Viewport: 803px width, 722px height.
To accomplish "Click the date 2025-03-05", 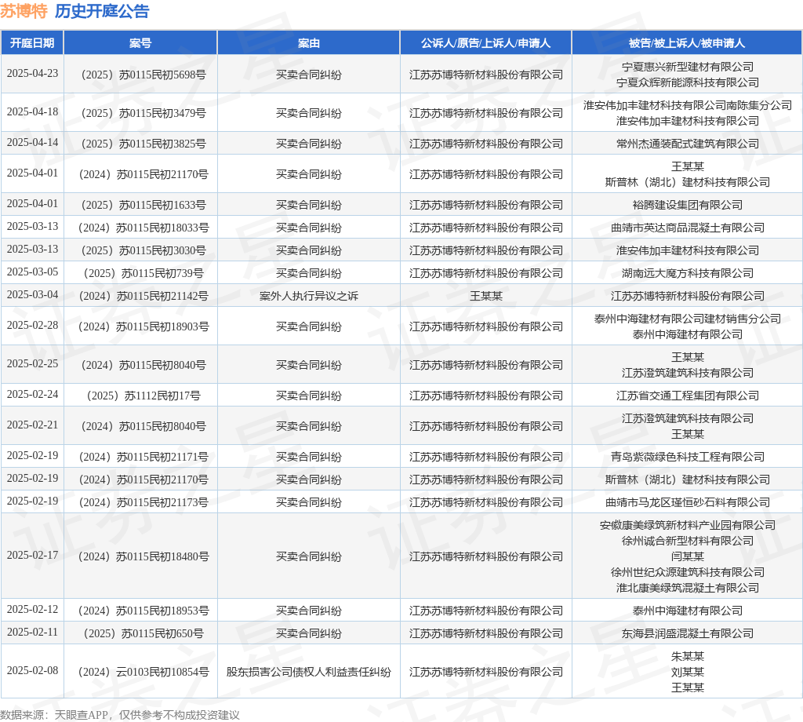I will pos(32,272).
